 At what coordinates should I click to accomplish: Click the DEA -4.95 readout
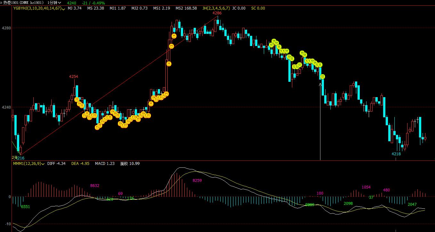tap(79, 164)
